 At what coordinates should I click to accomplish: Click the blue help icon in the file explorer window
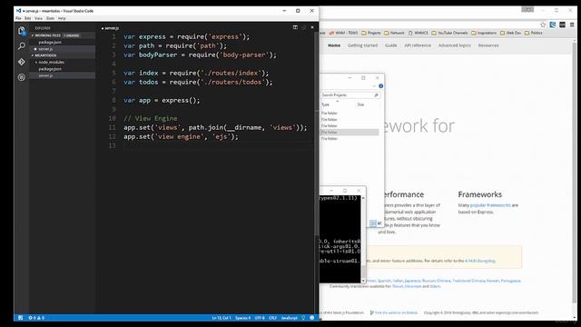tap(381, 86)
